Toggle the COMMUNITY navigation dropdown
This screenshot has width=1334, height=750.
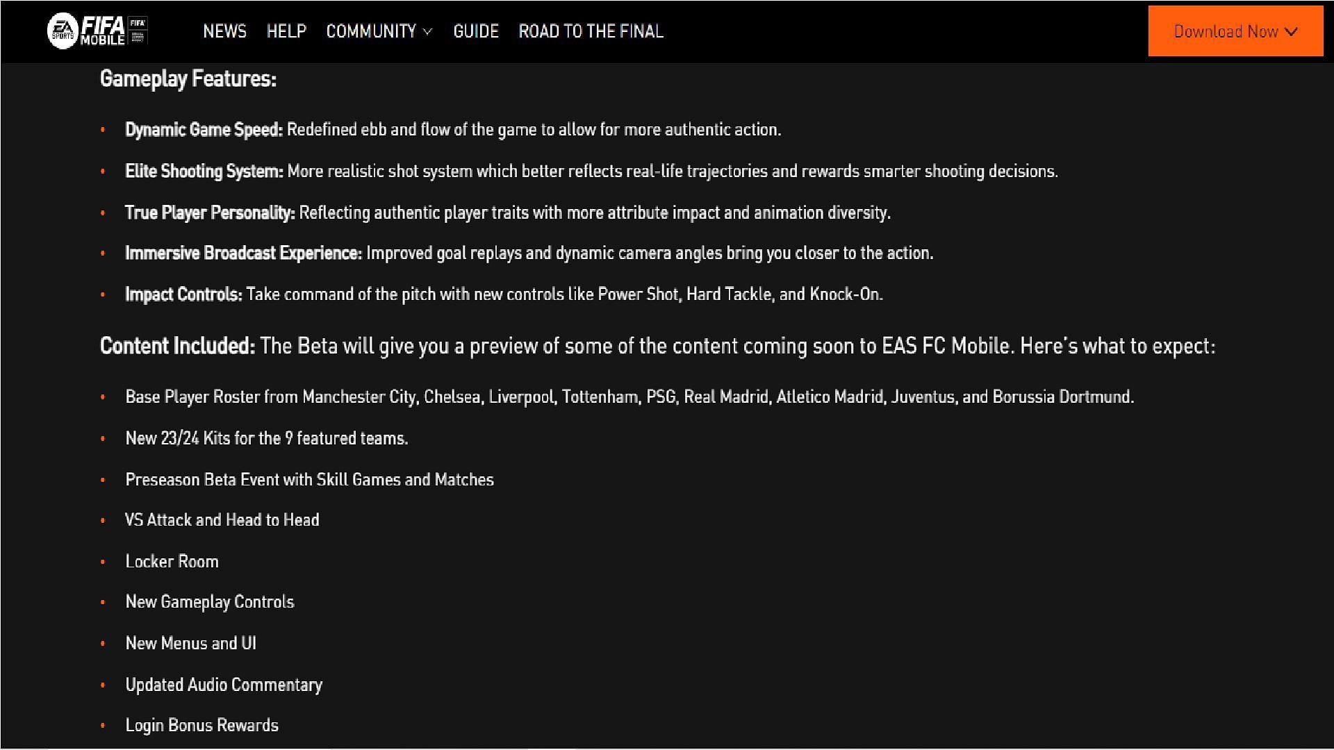(x=379, y=31)
